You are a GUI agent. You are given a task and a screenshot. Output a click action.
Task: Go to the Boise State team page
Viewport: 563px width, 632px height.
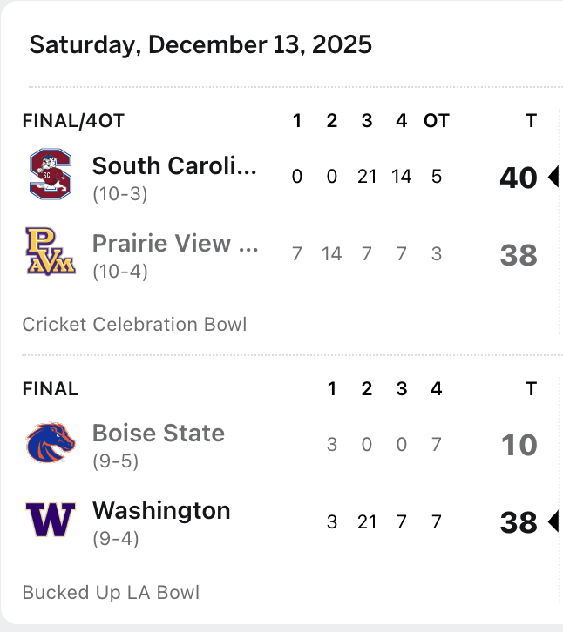click(159, 433)
